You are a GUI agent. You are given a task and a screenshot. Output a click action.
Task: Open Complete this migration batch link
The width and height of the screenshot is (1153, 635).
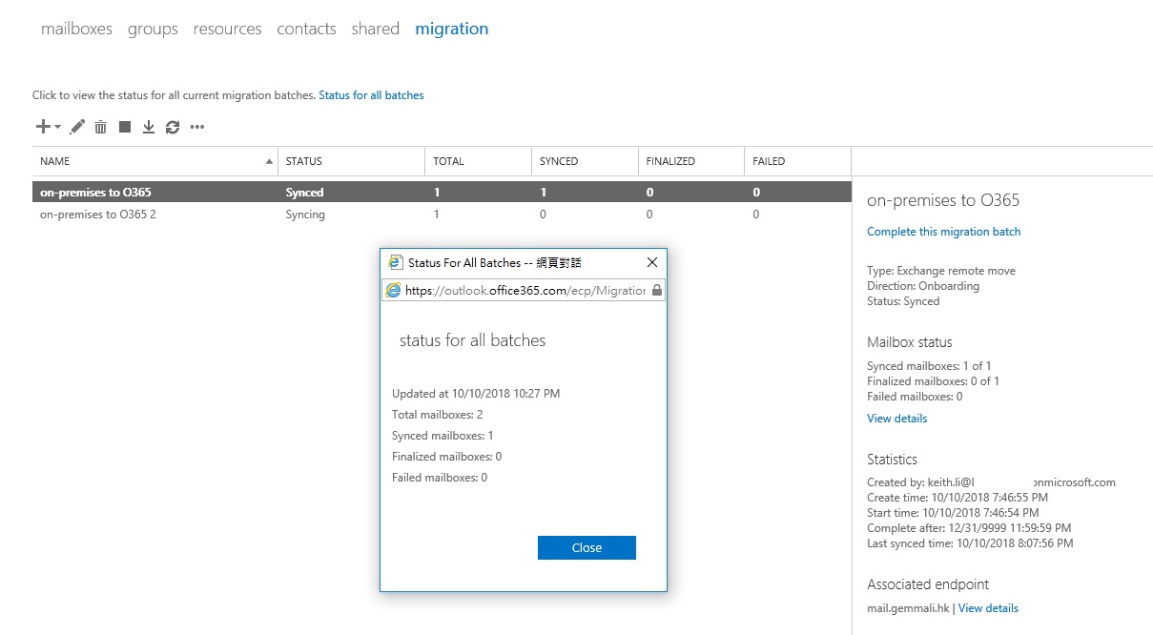pos(943,231)
